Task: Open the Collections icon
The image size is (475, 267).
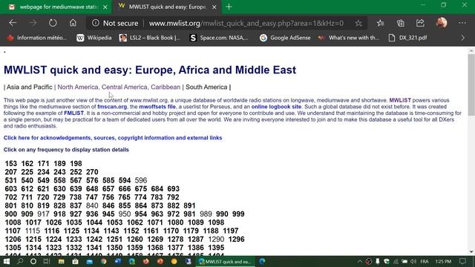Action: click(401, 23)
